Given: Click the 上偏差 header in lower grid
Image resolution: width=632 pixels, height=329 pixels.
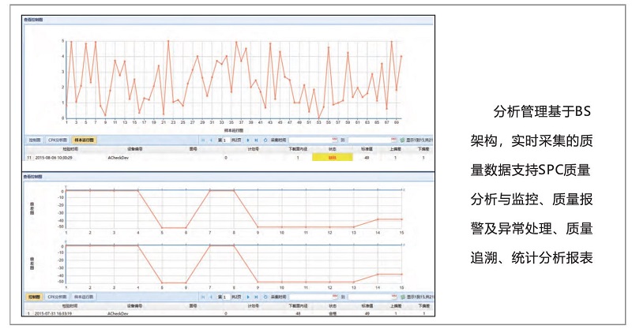Looking at the screenshot, I should pos(396,306).
